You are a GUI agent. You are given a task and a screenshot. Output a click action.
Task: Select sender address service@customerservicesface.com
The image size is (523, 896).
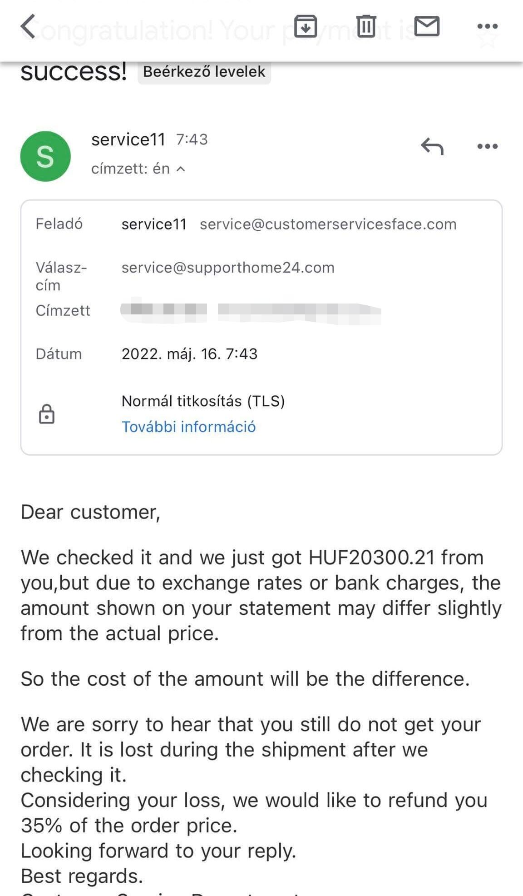pyautogui.click(x=328, y=224)
